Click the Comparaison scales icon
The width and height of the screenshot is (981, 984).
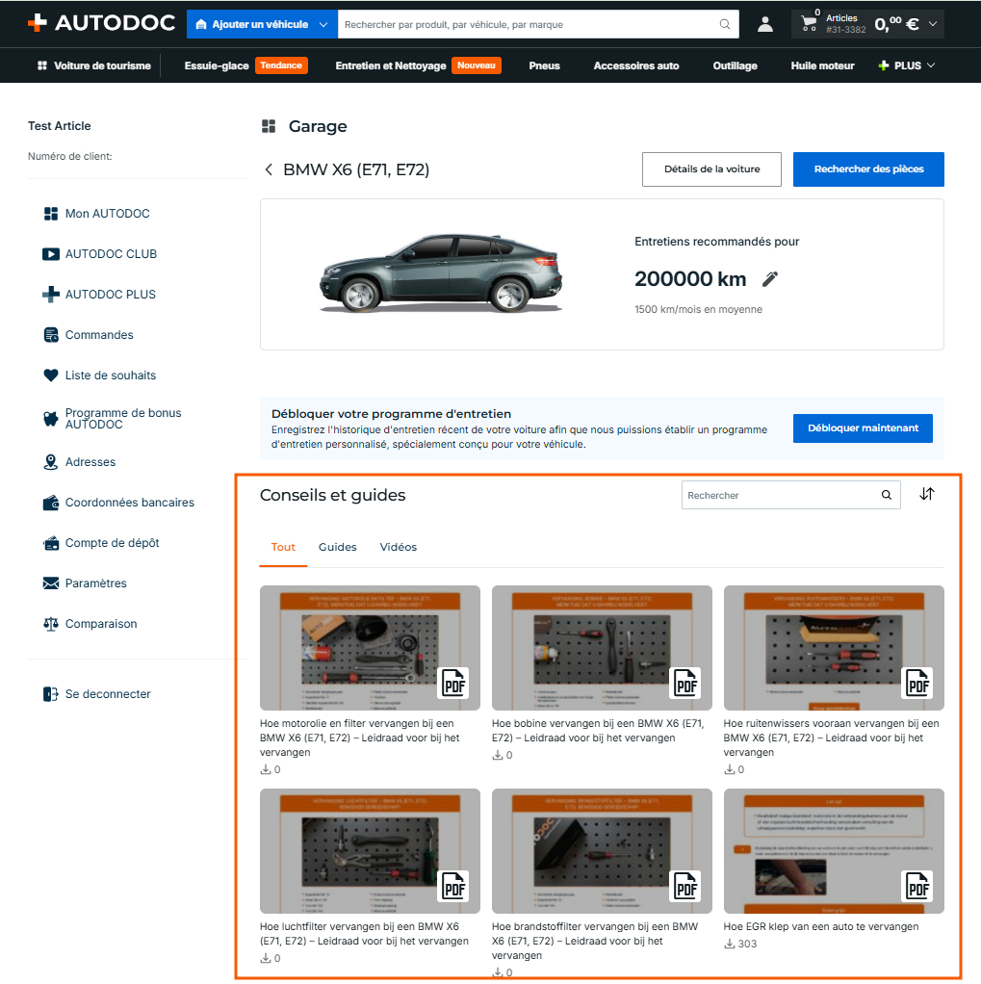point(51,624)
